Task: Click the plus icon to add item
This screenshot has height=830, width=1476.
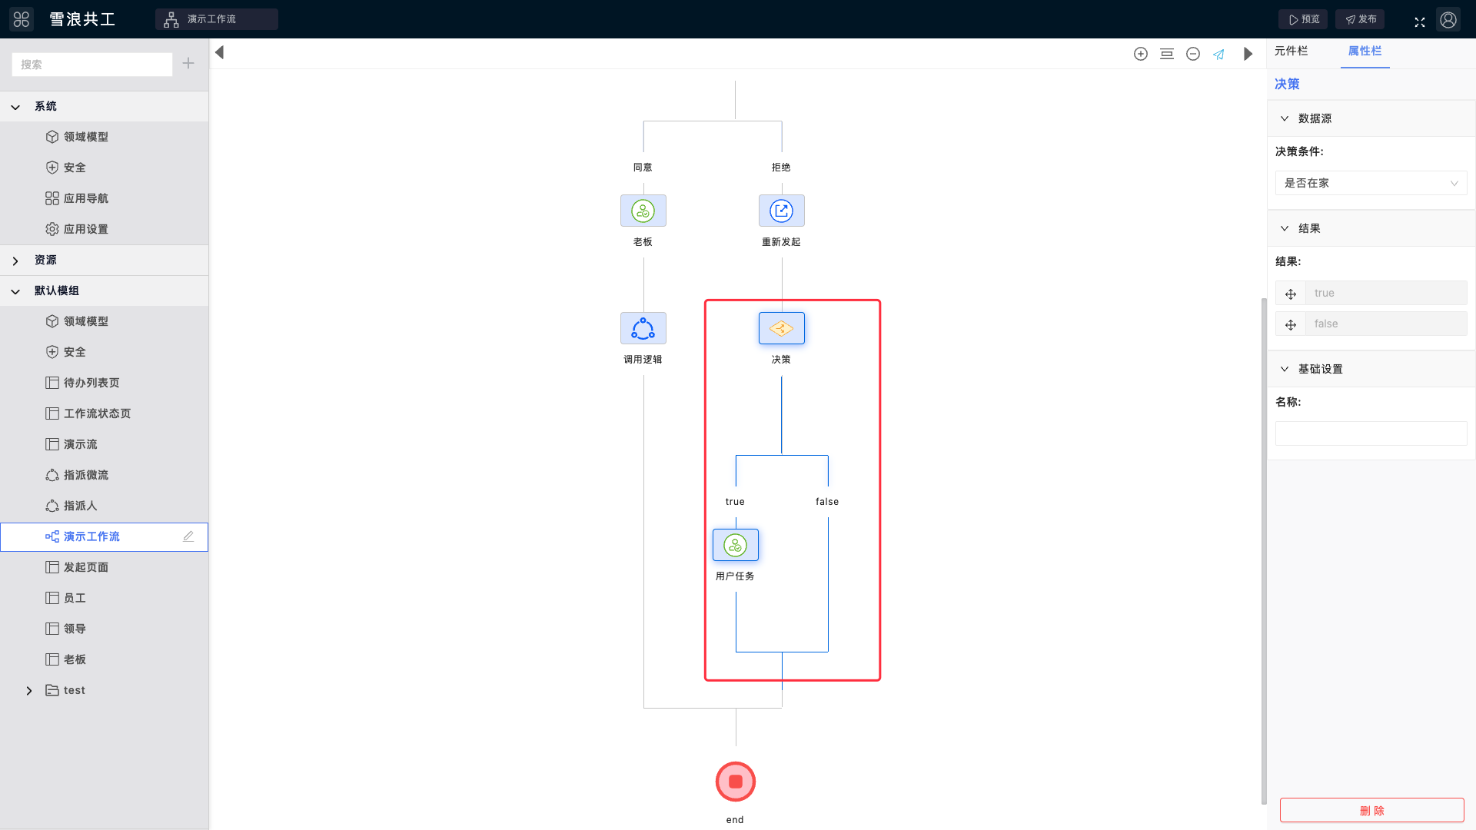Action: tap(188, 64)
